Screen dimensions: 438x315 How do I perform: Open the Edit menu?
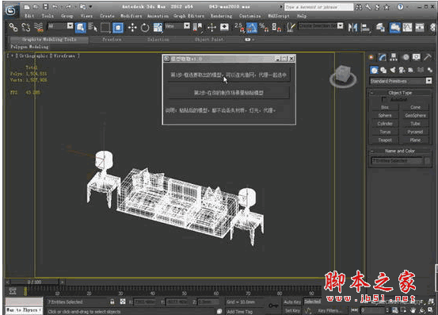coord(29,16)
